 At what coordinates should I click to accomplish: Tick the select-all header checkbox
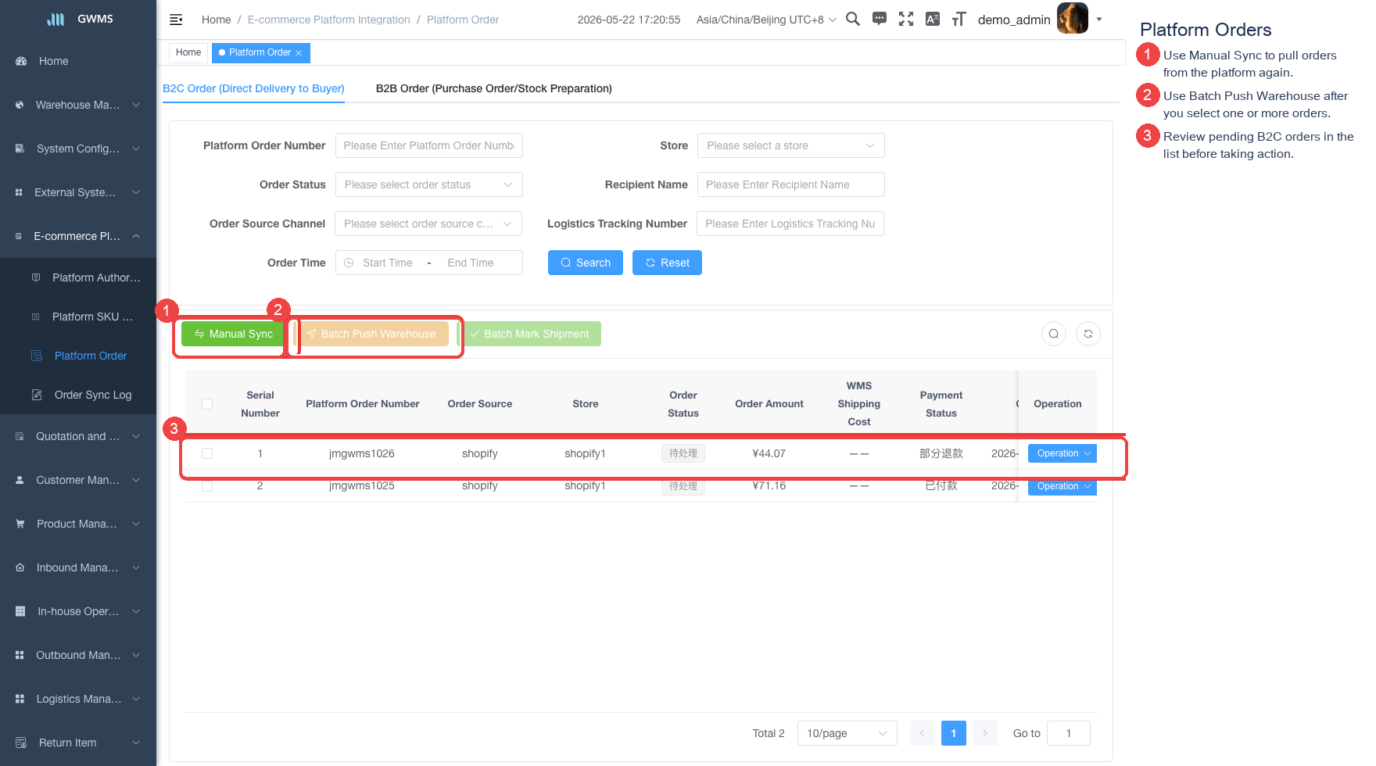pos(207,404)
